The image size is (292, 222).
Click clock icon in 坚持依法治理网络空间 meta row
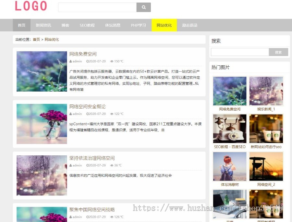tap(87, 165)
